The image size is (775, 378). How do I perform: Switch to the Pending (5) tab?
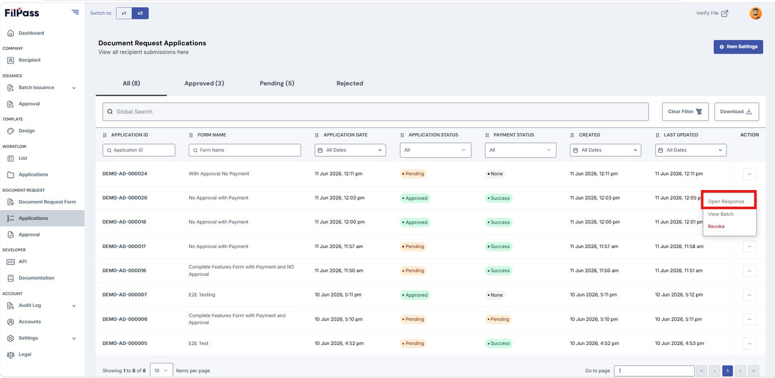click(277, 83)
